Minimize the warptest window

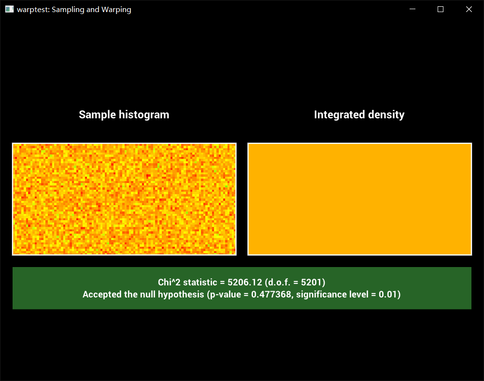click(412, 9)
